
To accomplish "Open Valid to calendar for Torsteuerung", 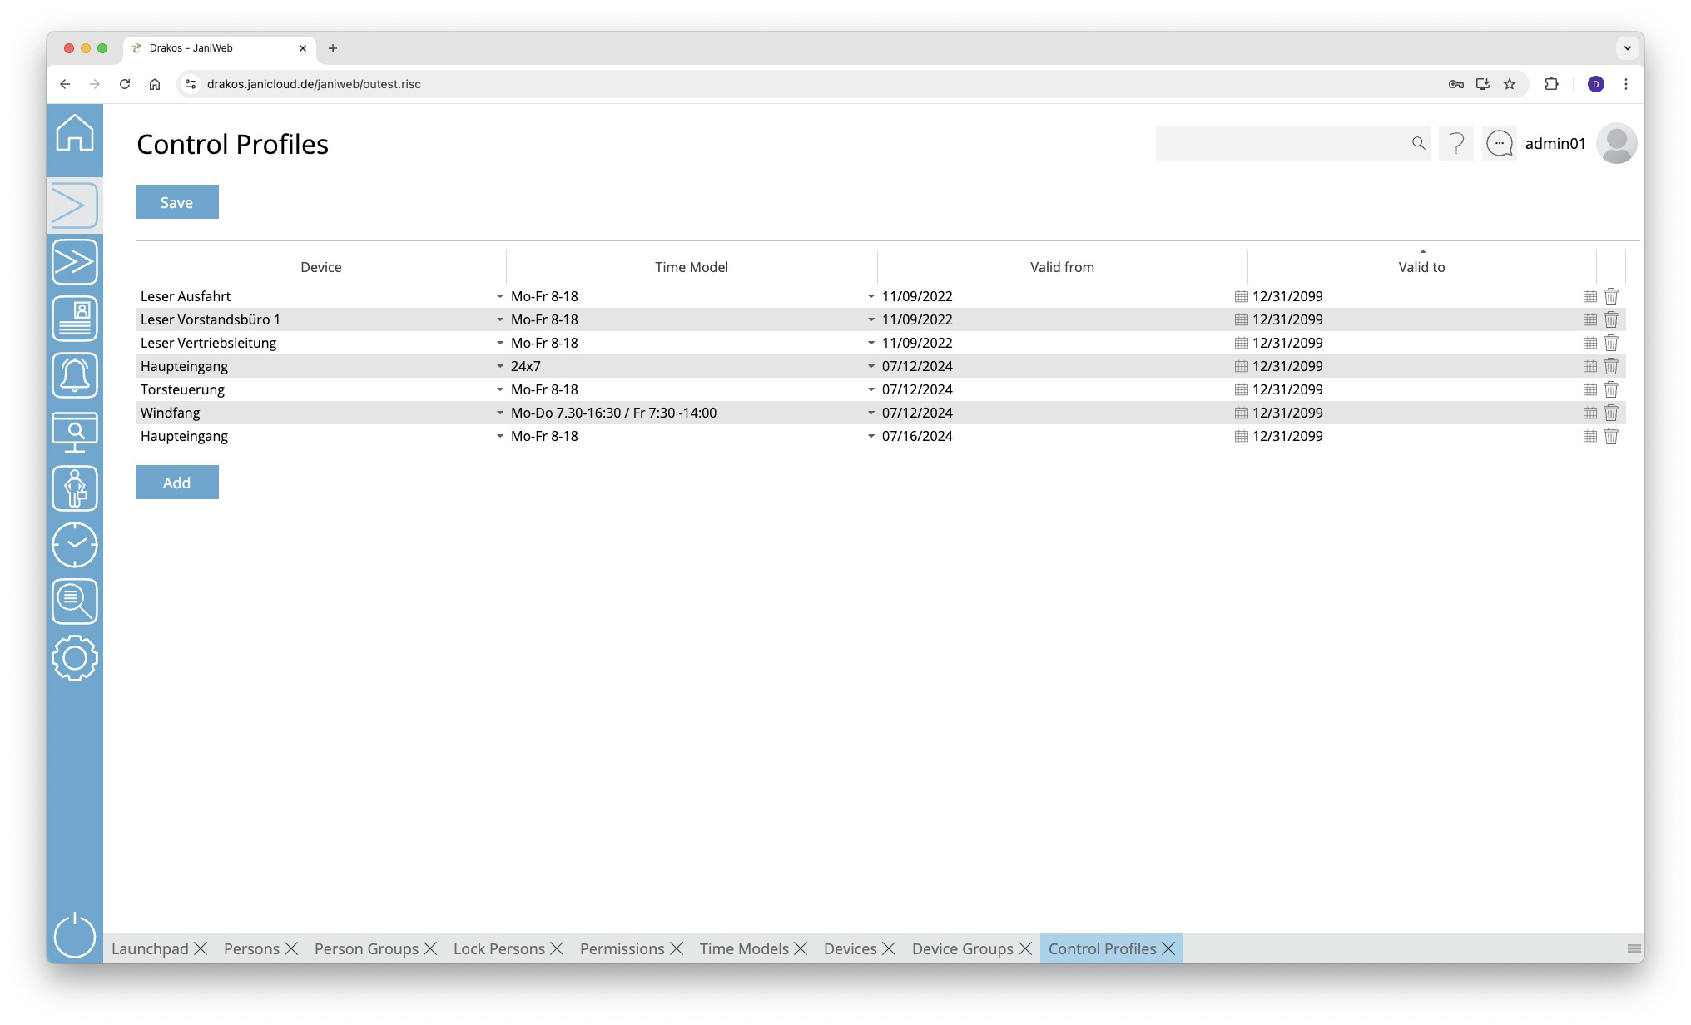I will [x=1589, y=389].
